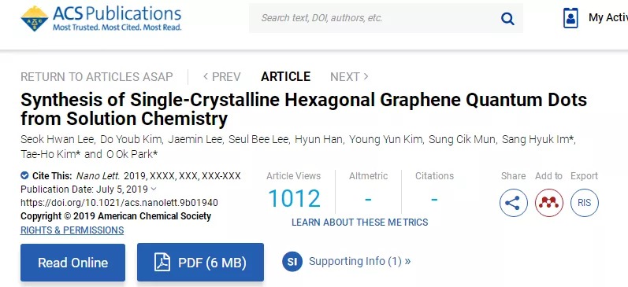Go to PREV article
628x287 pixels.
[222, 76]
